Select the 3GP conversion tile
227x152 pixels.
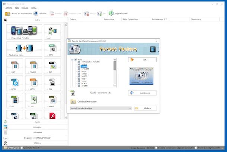click(x=33, y=100)
